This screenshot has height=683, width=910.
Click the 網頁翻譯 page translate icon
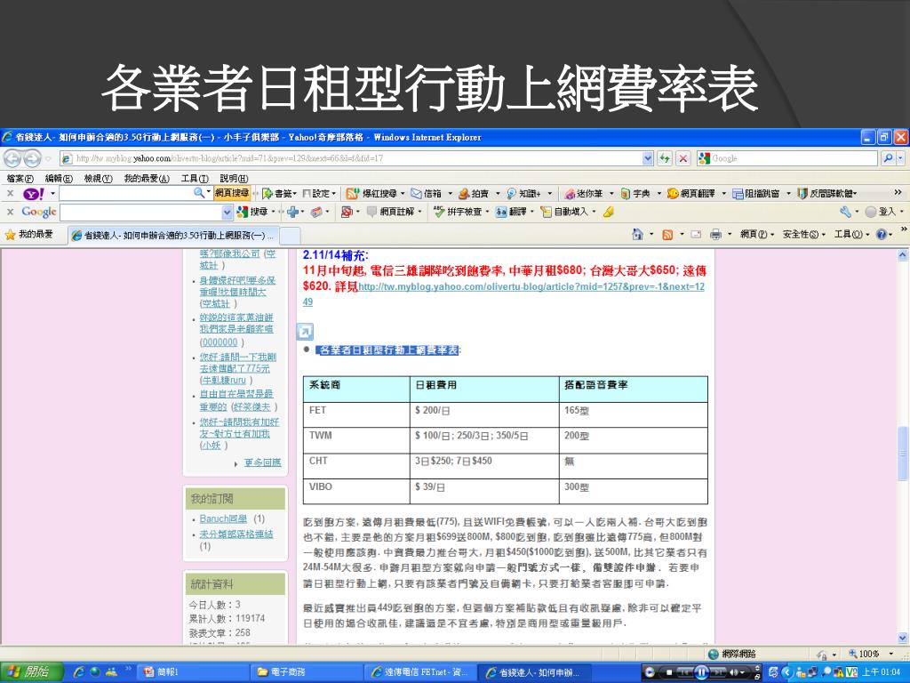pos(673,193)
